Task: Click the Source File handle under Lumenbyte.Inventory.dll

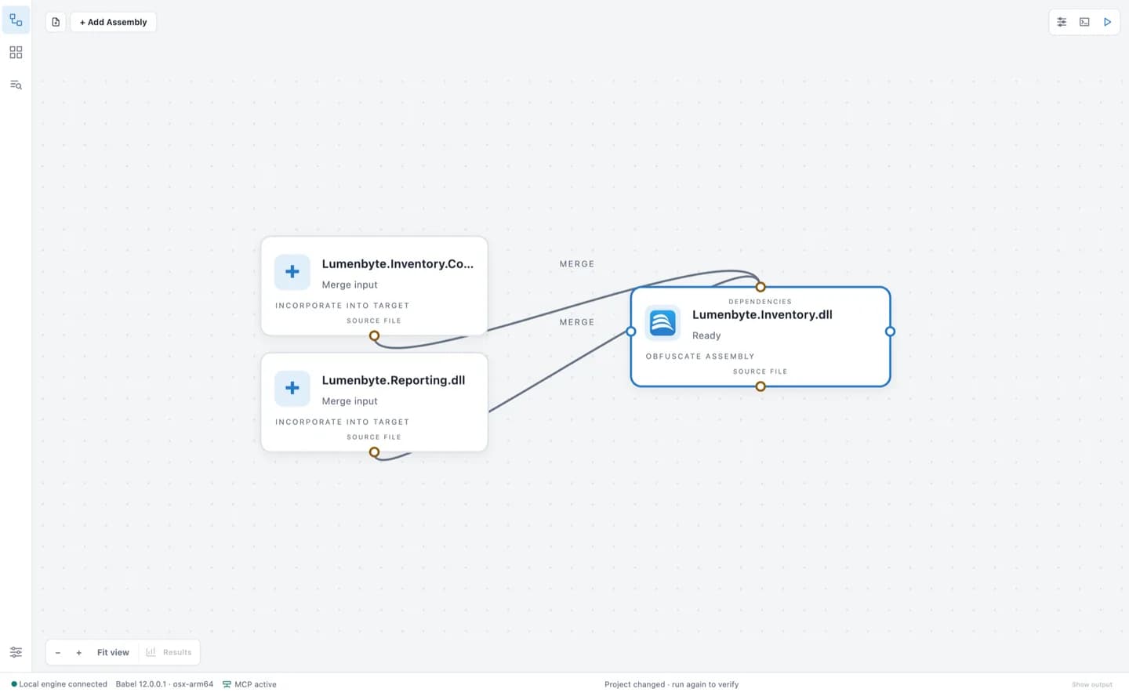Action: 761,386
